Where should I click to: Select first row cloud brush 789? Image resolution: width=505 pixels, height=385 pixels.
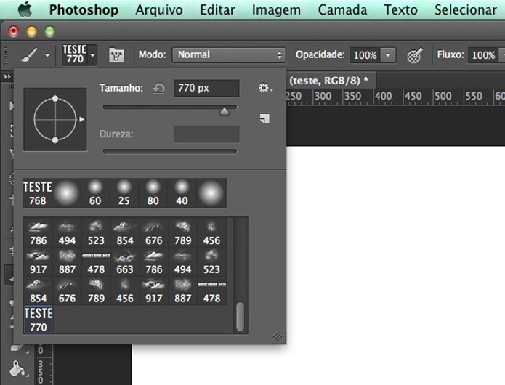182,232
